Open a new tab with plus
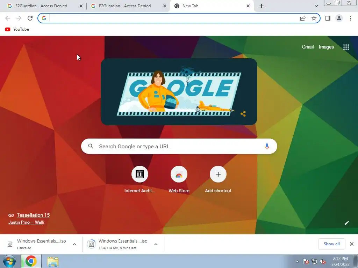The image size is (358, 268). [x=262, y=6]
